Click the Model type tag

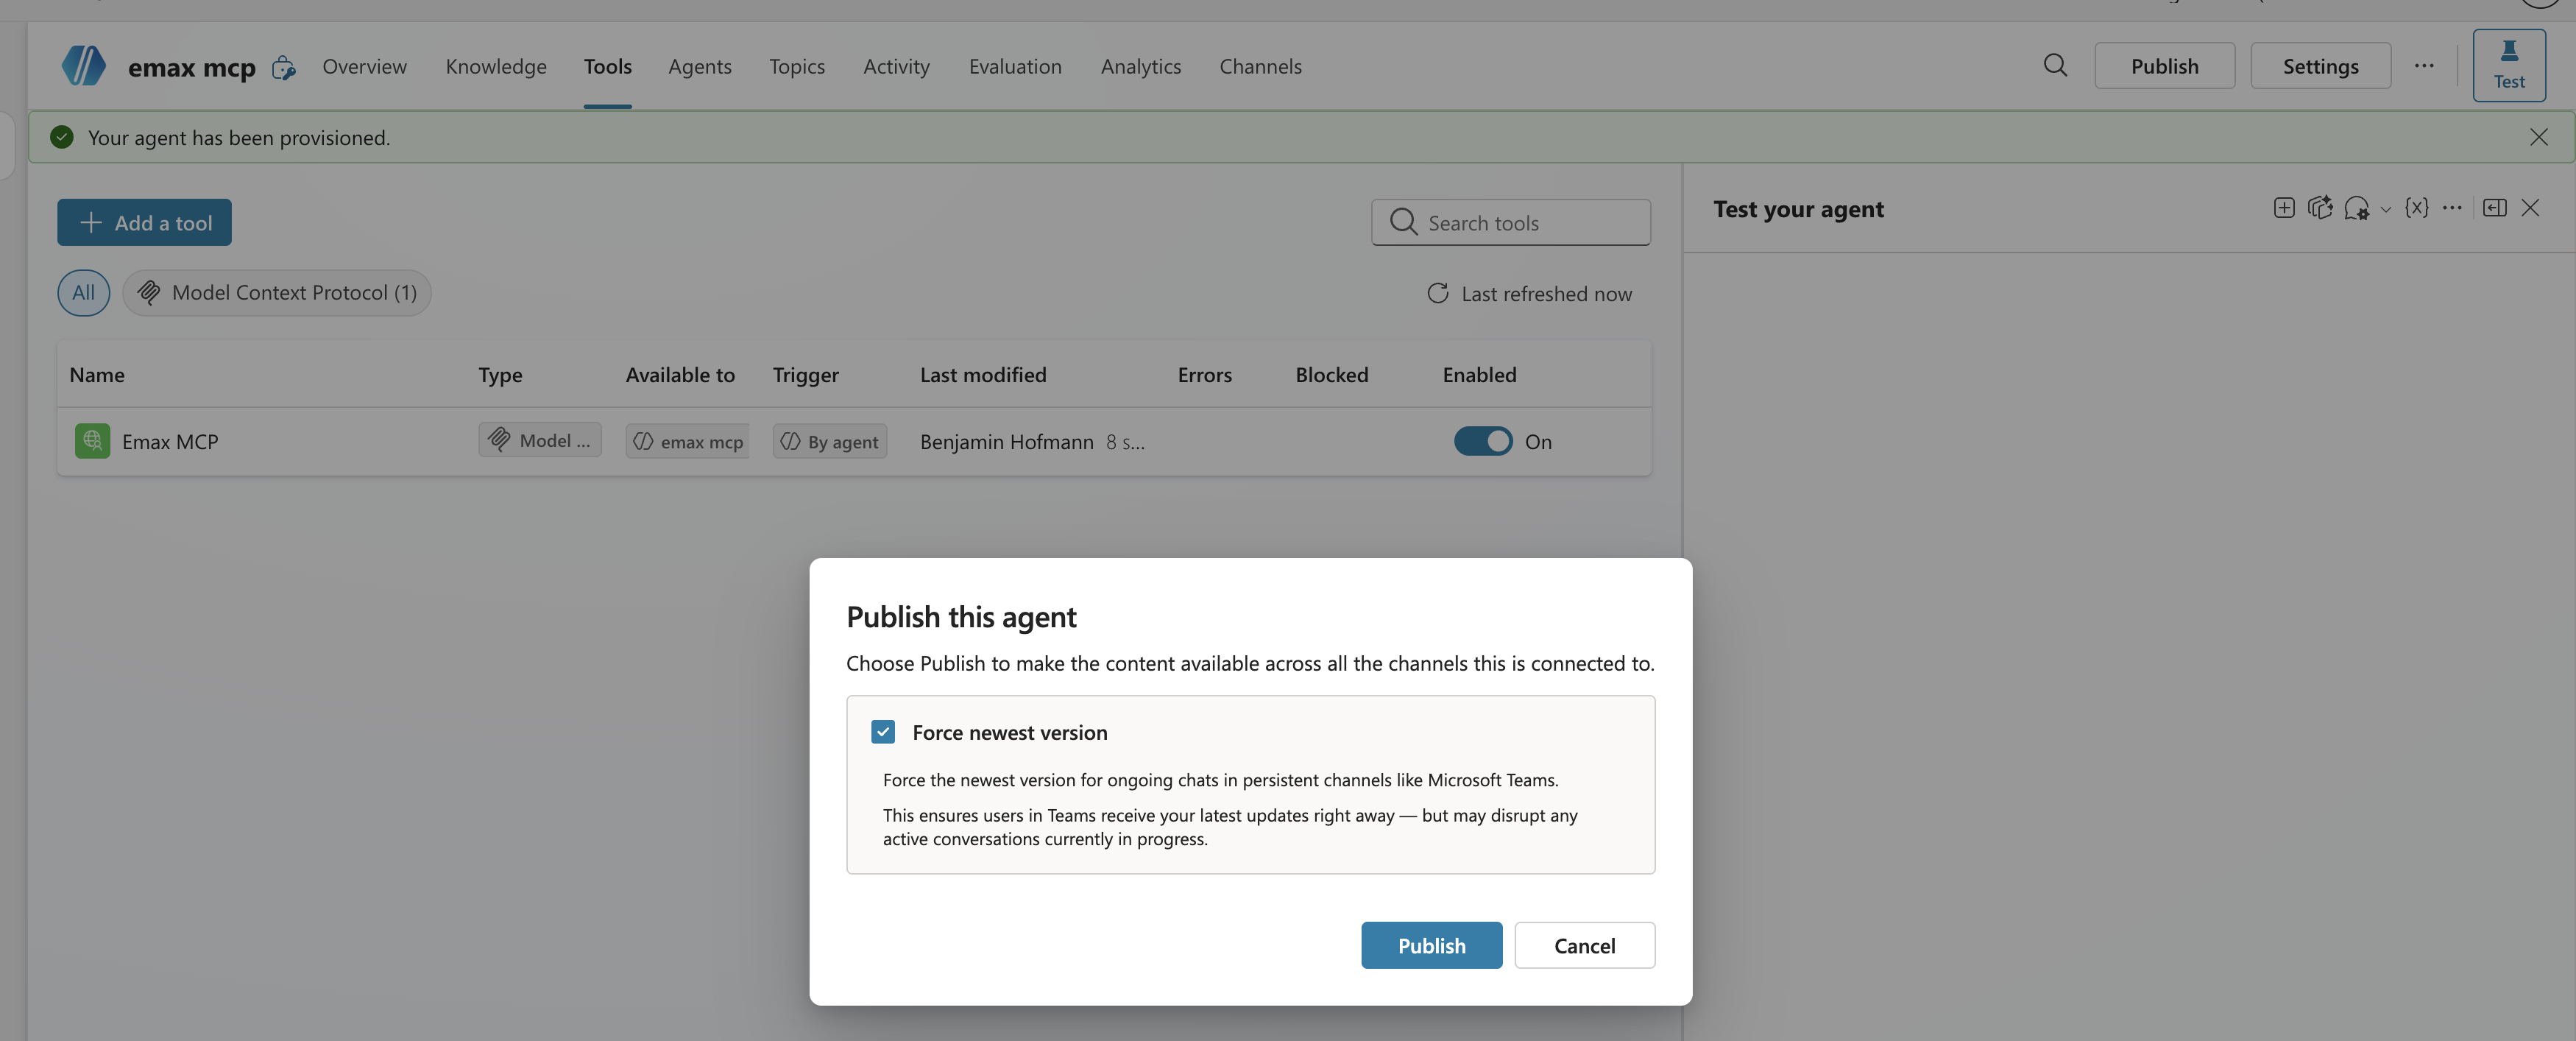pos(539,440)
